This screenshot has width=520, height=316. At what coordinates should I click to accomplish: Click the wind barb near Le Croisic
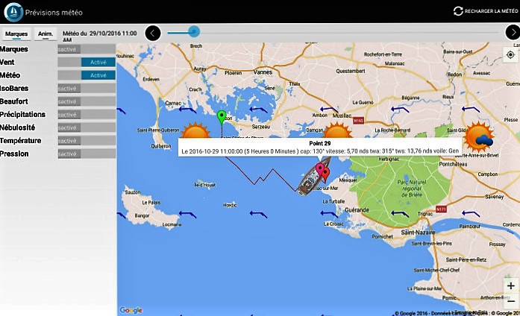coord(329,214)
